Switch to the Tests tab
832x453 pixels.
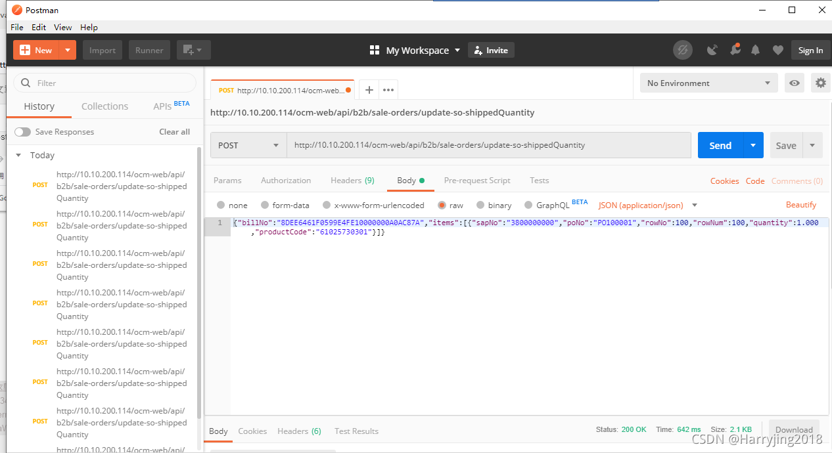coord(539,180)
